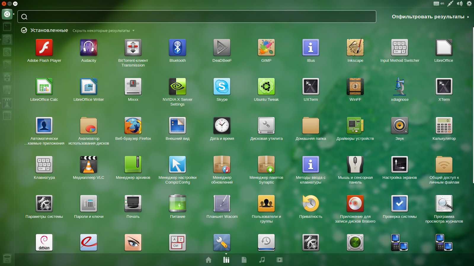Viewport: 474px width, 266px height.
Task: Launch LibreOffice Writer
Action: (x=89, y=87)
